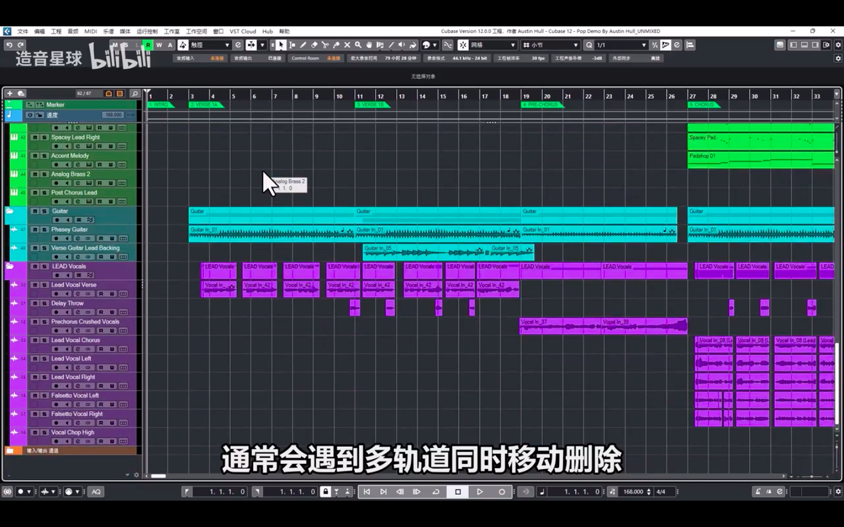Open the MIDI menu
The width and height of the screenshot is (844, 527).
tap(90, 32)
